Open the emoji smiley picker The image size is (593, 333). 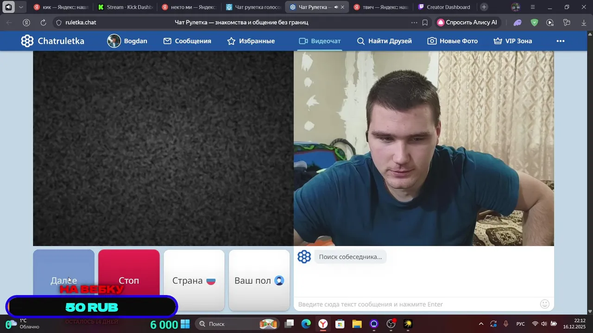pos(545,304)
